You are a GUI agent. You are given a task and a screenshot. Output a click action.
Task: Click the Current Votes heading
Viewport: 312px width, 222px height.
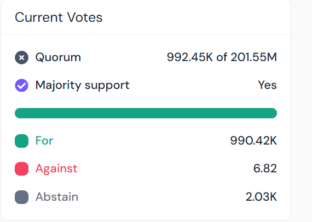click(59, 17)
